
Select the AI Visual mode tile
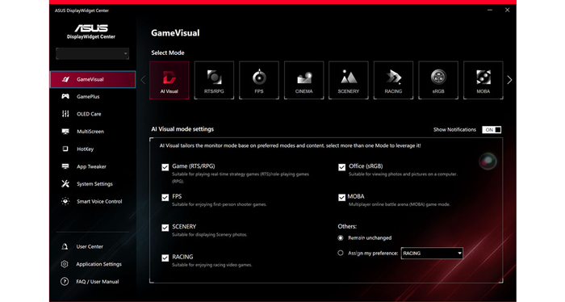169,80
